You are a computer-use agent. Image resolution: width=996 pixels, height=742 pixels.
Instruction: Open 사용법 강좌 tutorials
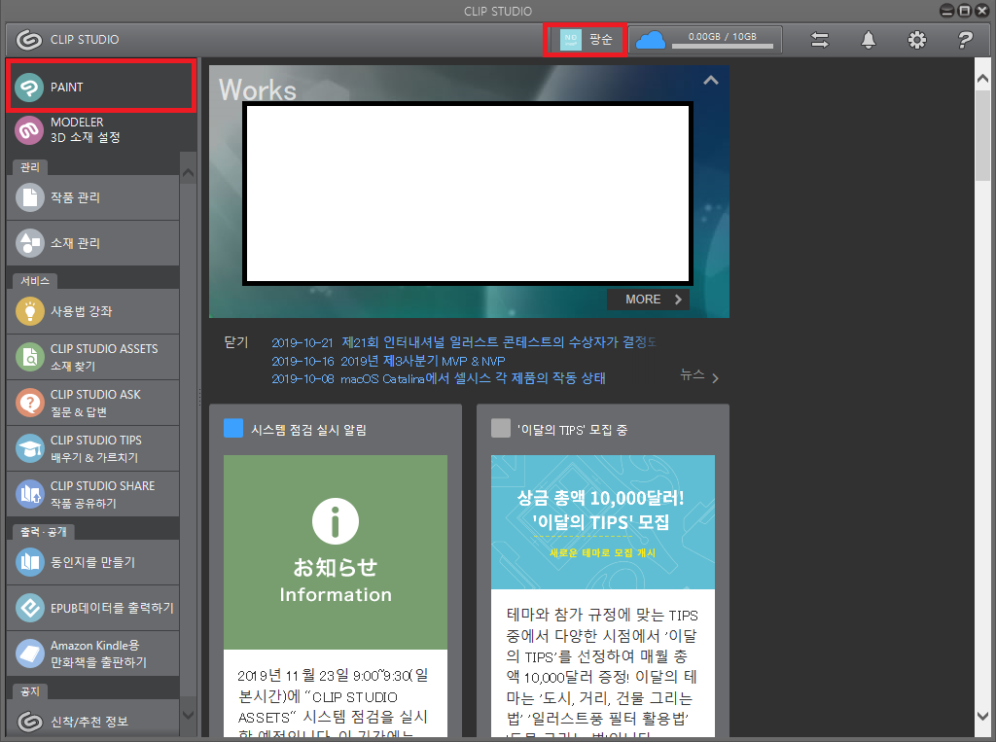(92, 311)
